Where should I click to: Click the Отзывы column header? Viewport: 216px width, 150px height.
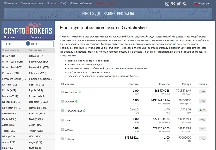pyautogui.click(x=202, y=84)
